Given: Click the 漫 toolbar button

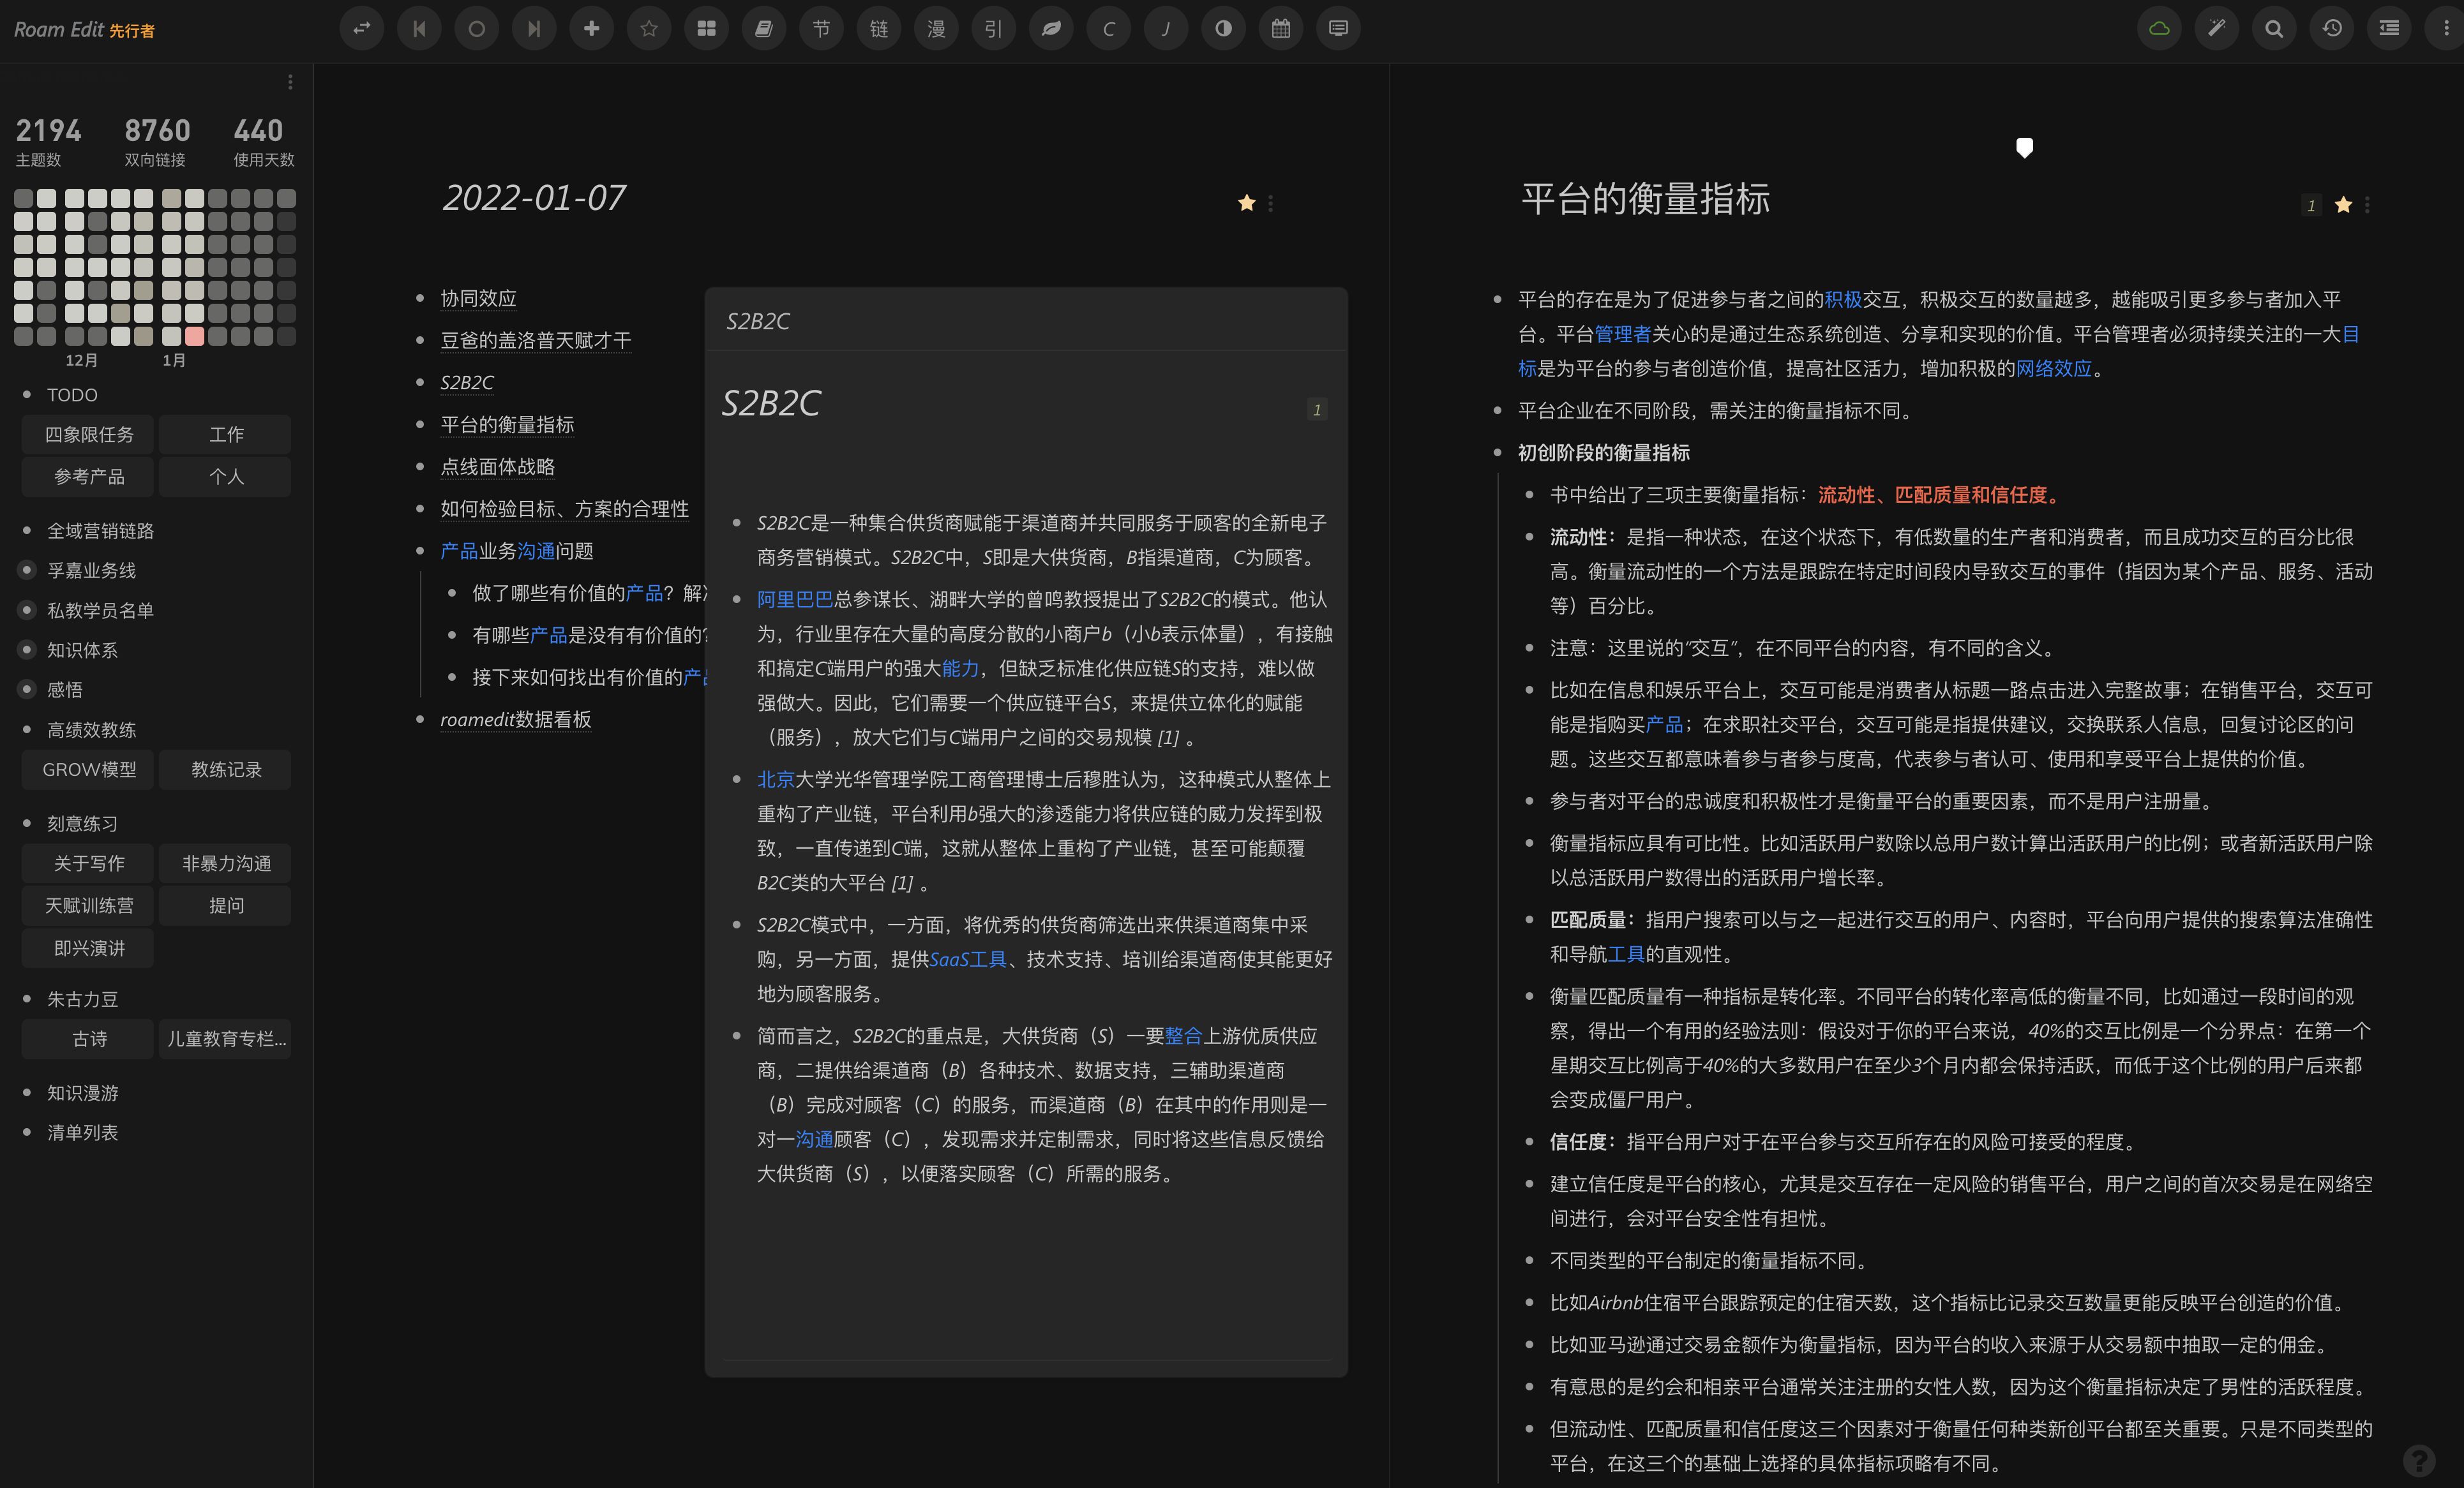Looking at the screenshot, I should coord(936,29).
